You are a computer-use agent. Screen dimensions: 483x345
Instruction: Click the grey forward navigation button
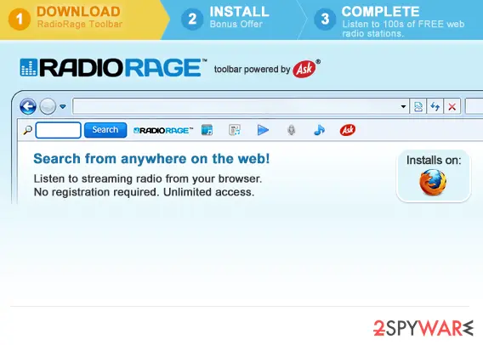48,106
